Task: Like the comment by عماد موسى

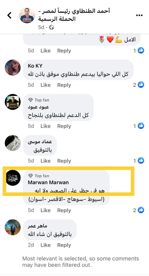Action: pyautogui.click(x=46, y=161)
